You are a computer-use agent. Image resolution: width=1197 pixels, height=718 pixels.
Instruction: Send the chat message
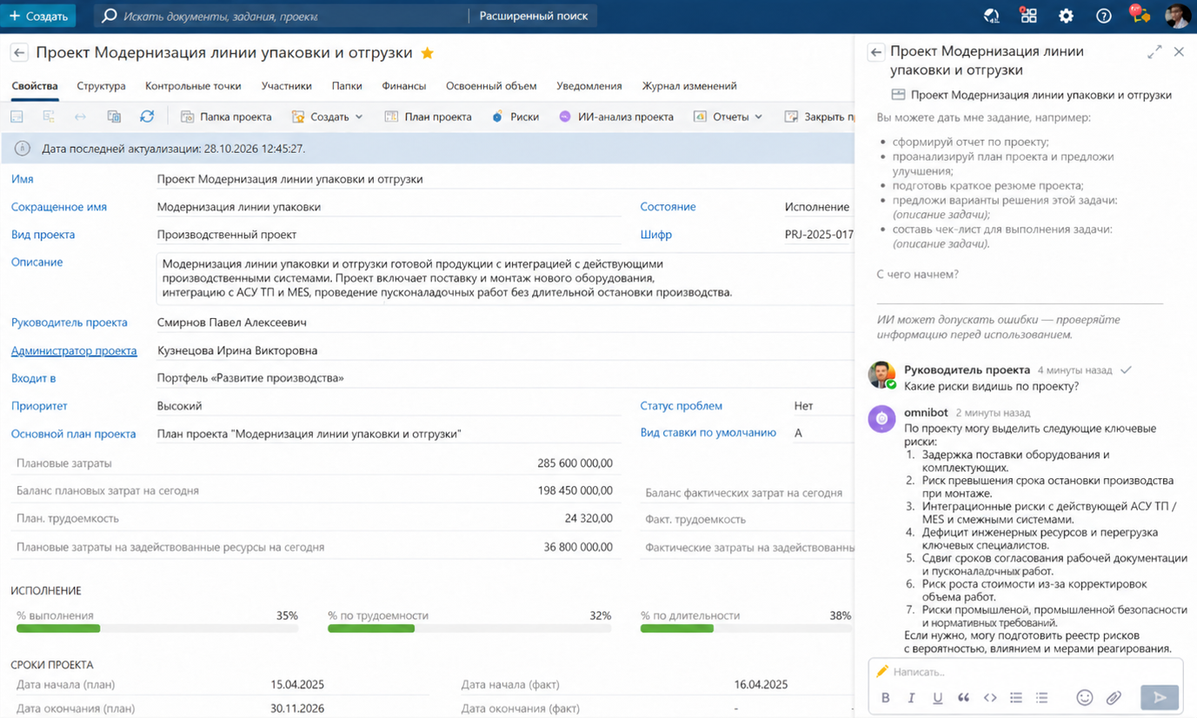pyautogui.click(x=1160, y=697)
